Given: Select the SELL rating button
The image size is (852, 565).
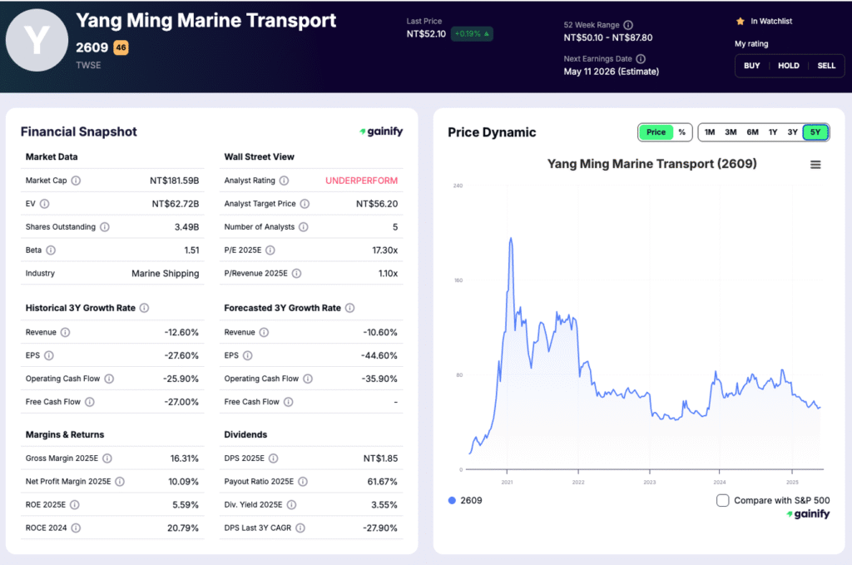Looking at the screenshot, I should pyautogui.click(x=826, y=65).
